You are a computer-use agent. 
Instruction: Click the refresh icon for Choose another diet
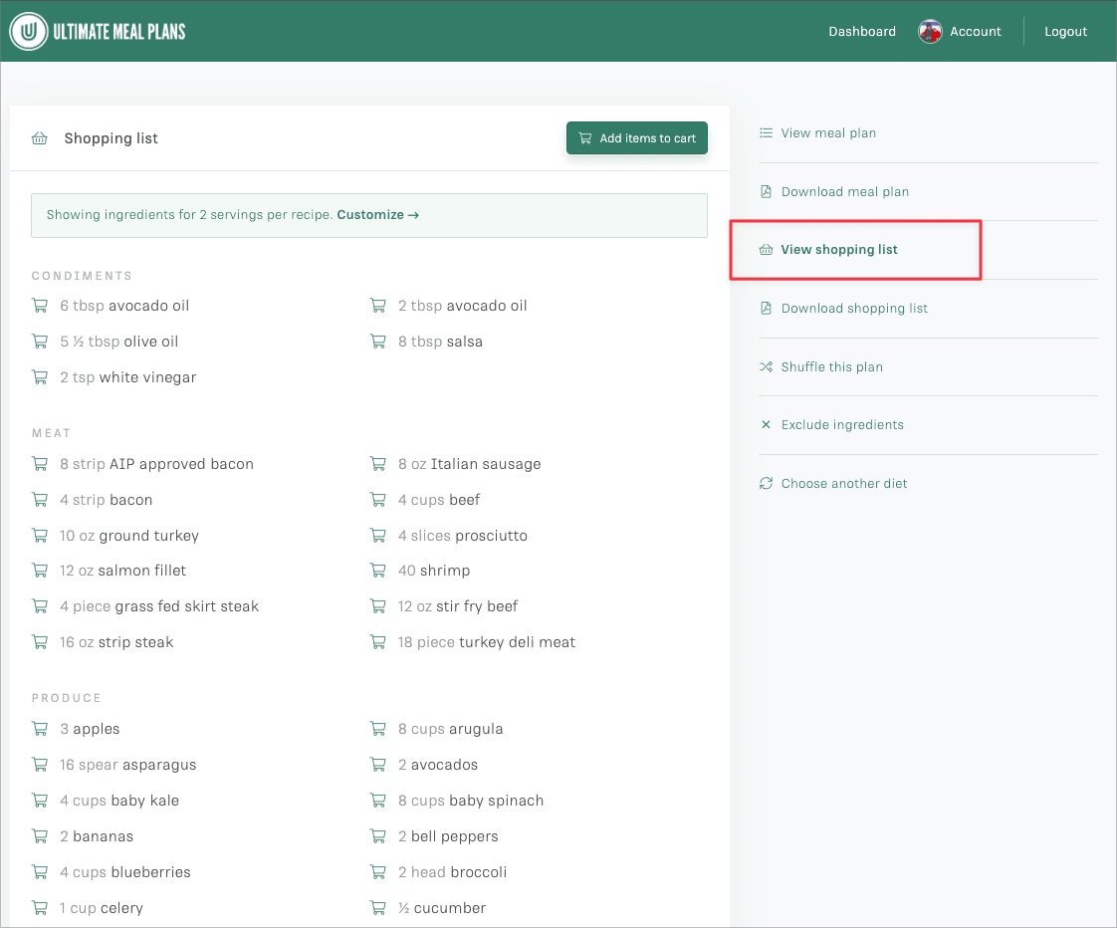click(x=766, y=483)
